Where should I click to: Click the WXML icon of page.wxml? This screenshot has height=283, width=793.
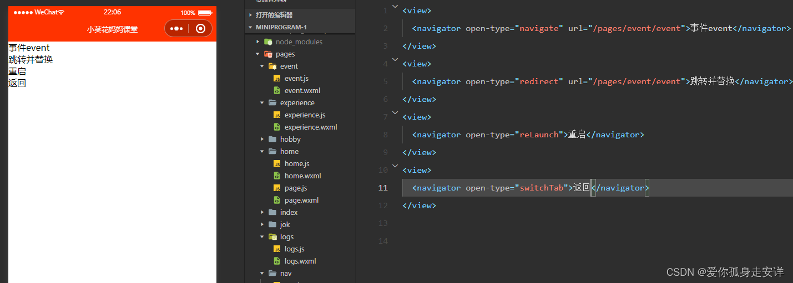[x=277, y=200]
